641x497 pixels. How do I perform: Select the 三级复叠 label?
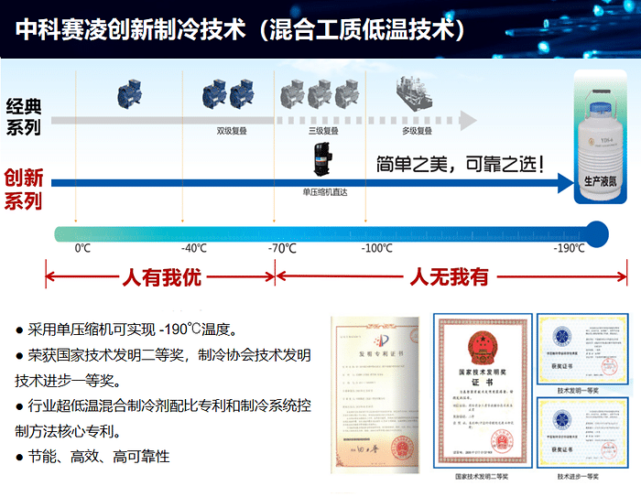pos(323,131)
